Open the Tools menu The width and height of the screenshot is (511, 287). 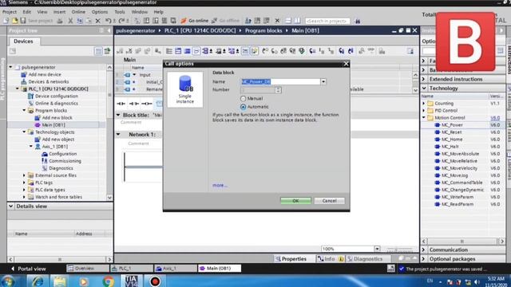click(120, 12)
